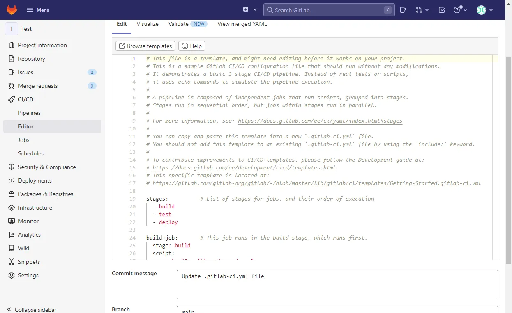Open the Help question mark dropdown
The image size is (512, 313).
click(460, 10)
